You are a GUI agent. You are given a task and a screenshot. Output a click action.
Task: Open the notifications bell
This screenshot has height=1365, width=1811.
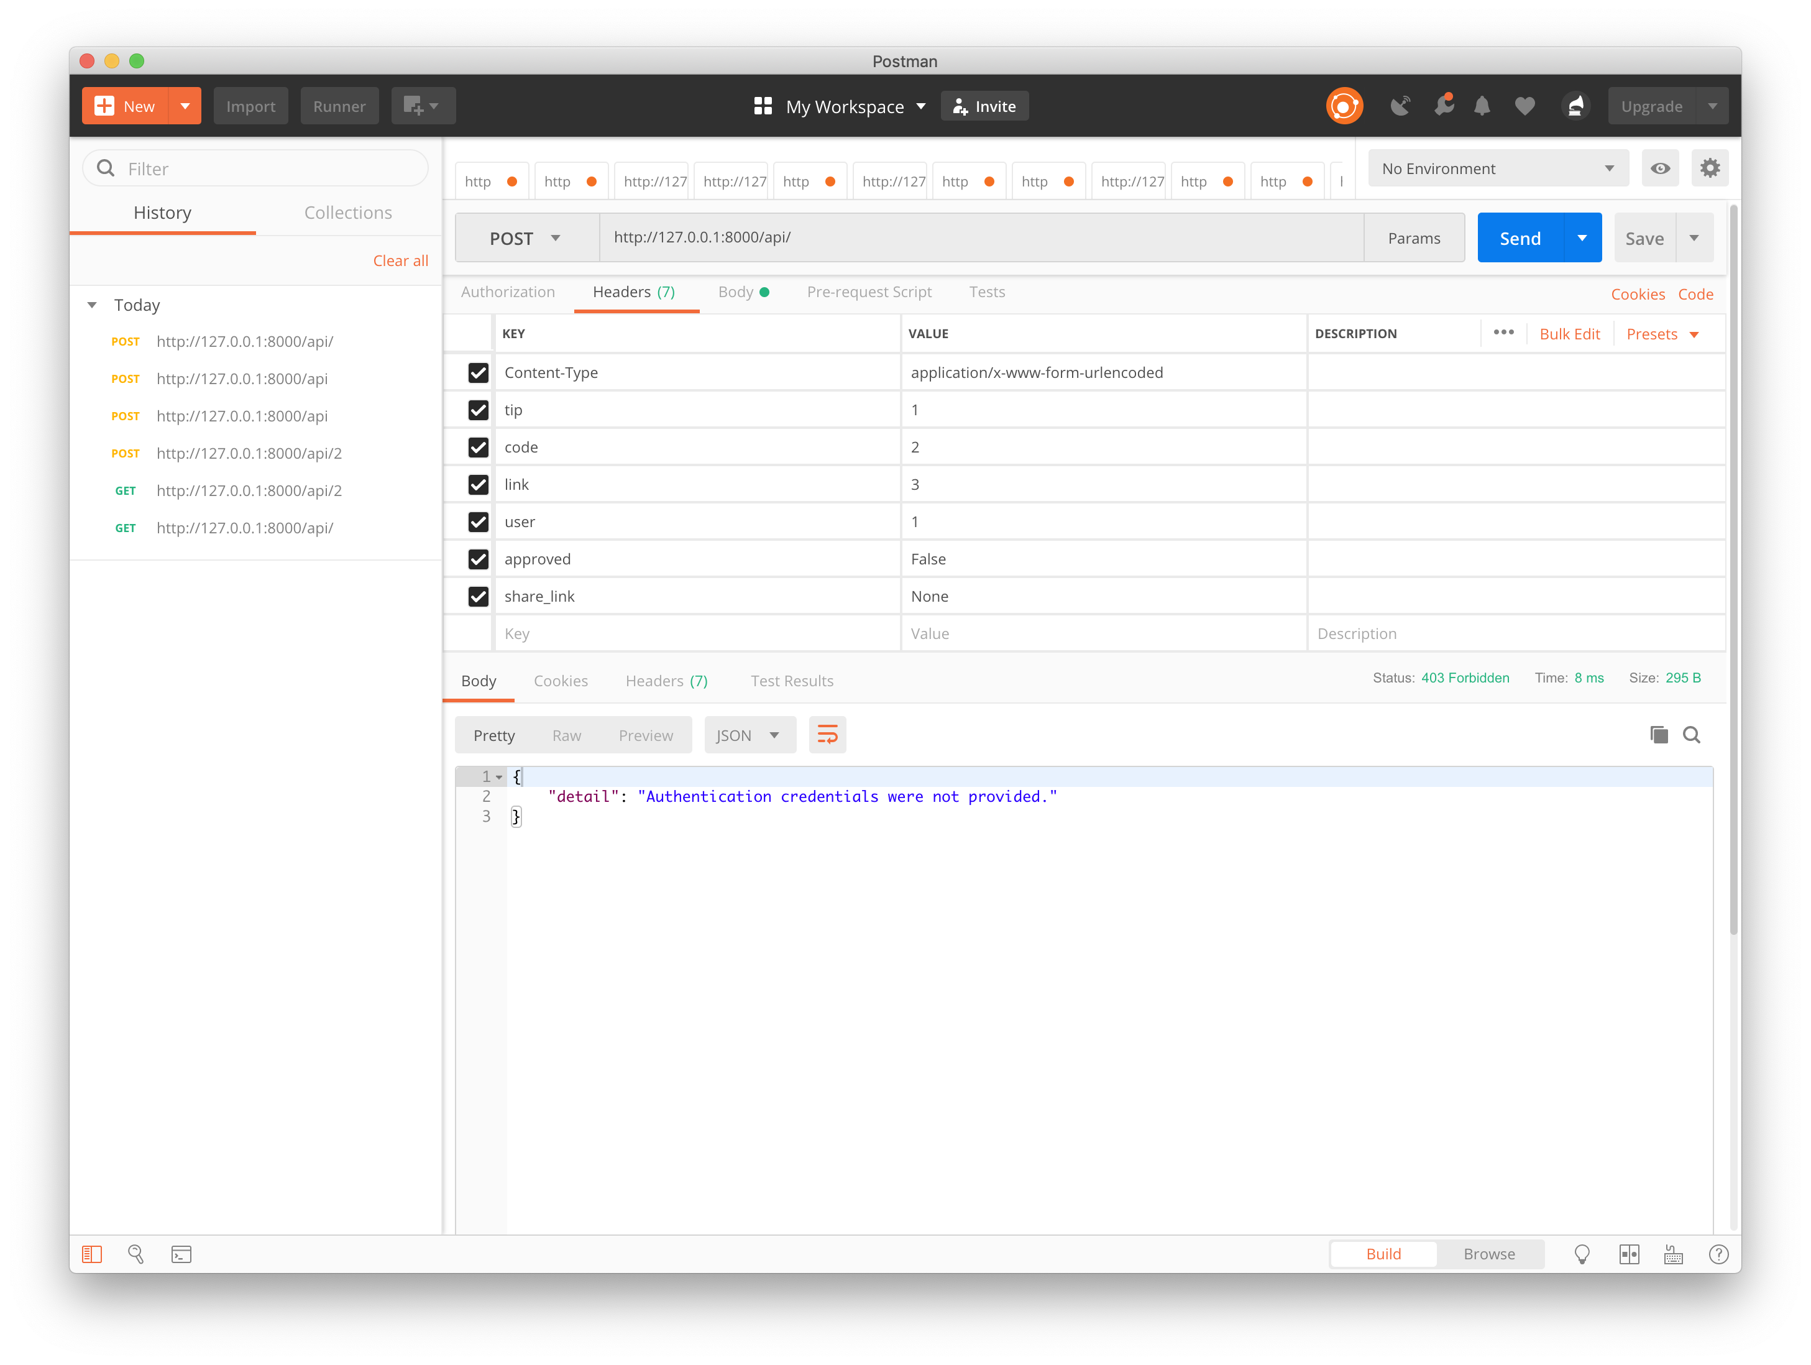[x=1482, y=106]
